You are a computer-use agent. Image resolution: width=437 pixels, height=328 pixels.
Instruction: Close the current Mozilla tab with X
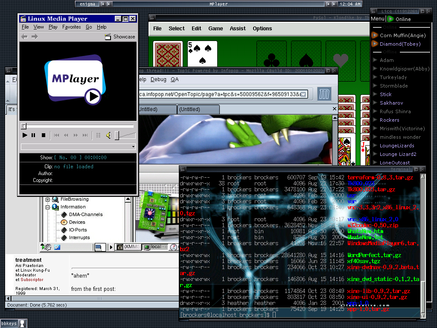335,109
